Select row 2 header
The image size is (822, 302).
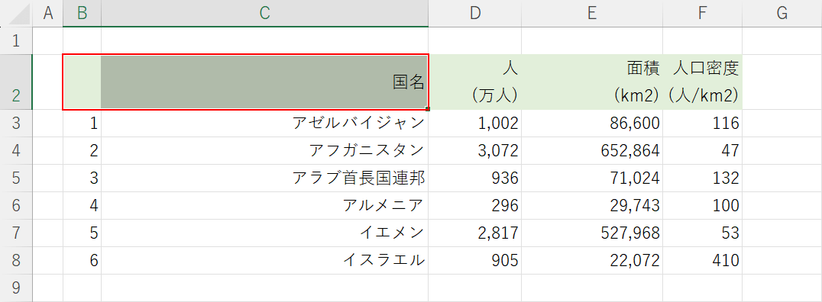tap(16, 82)
